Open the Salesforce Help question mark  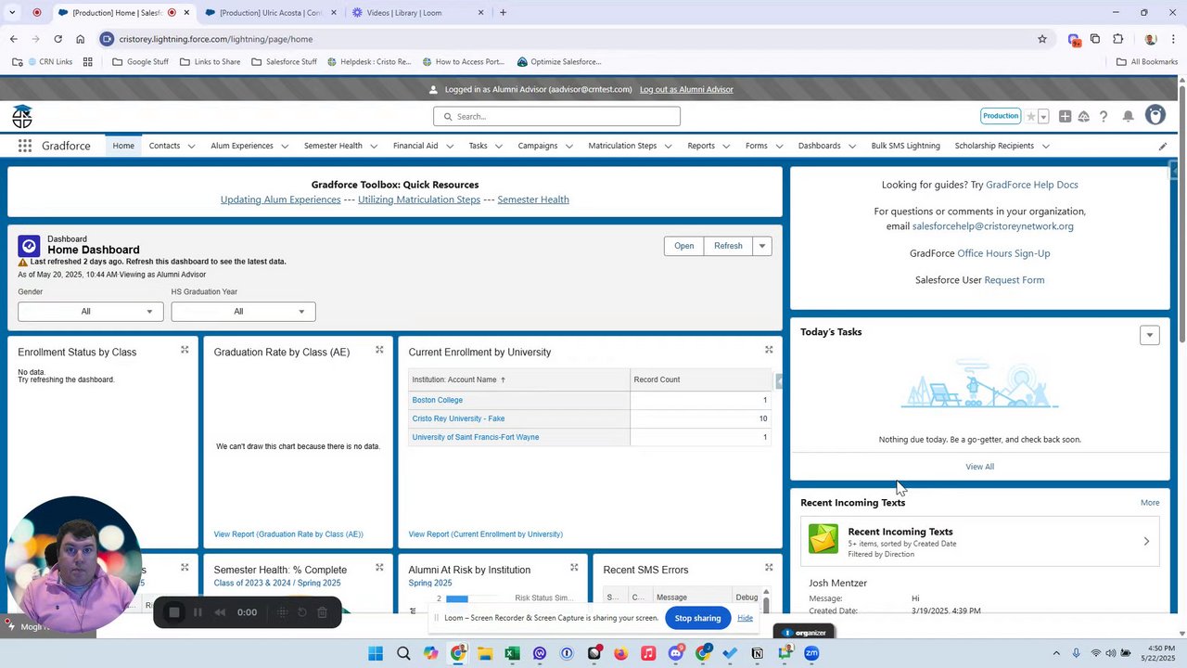(x=1104, y=116)
